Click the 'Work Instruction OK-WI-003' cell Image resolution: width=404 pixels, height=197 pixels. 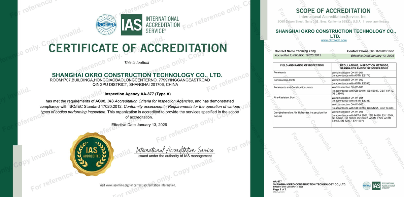tap(364, 90)
